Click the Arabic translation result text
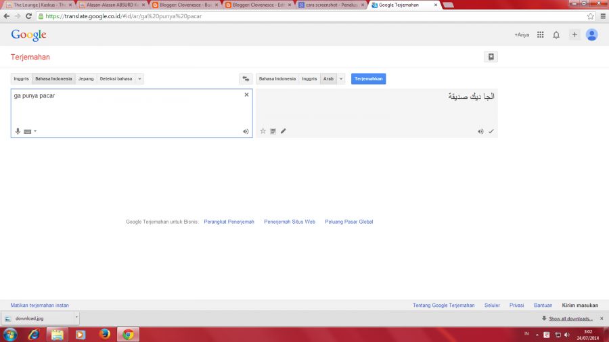 pos(471,96)
